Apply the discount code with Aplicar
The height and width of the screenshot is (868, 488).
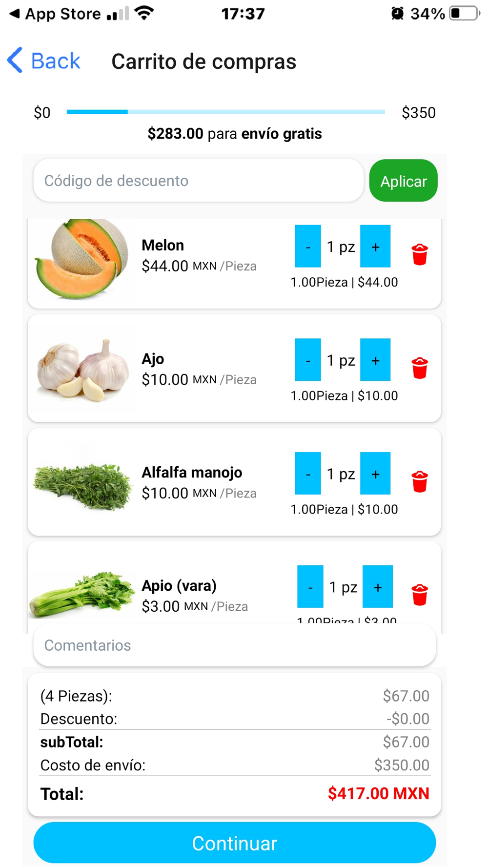(403, 181)
